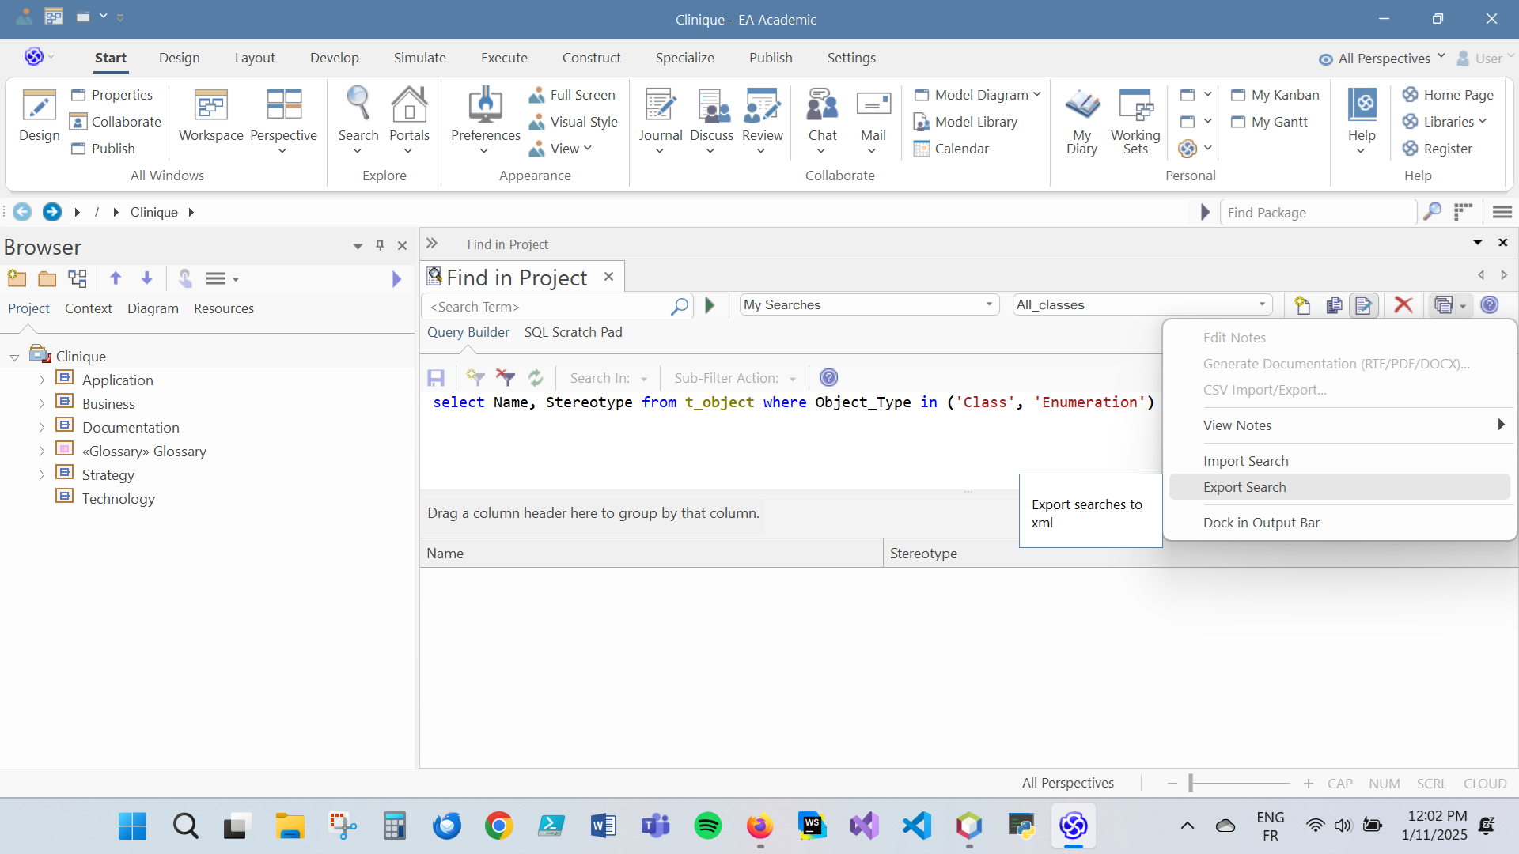Open My Diary
1519x854 pixels.
click(x=1081, y=121)
